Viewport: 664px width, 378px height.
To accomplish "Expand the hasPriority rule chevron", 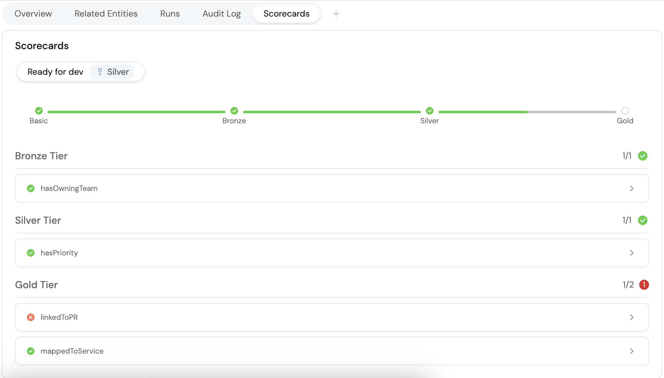I will pyautogui.click(x=632, y=253).
